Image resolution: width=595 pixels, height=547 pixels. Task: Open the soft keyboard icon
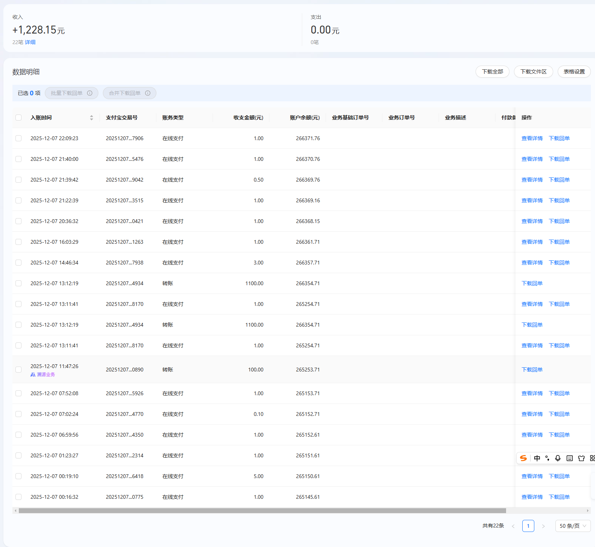pos(570,458)
